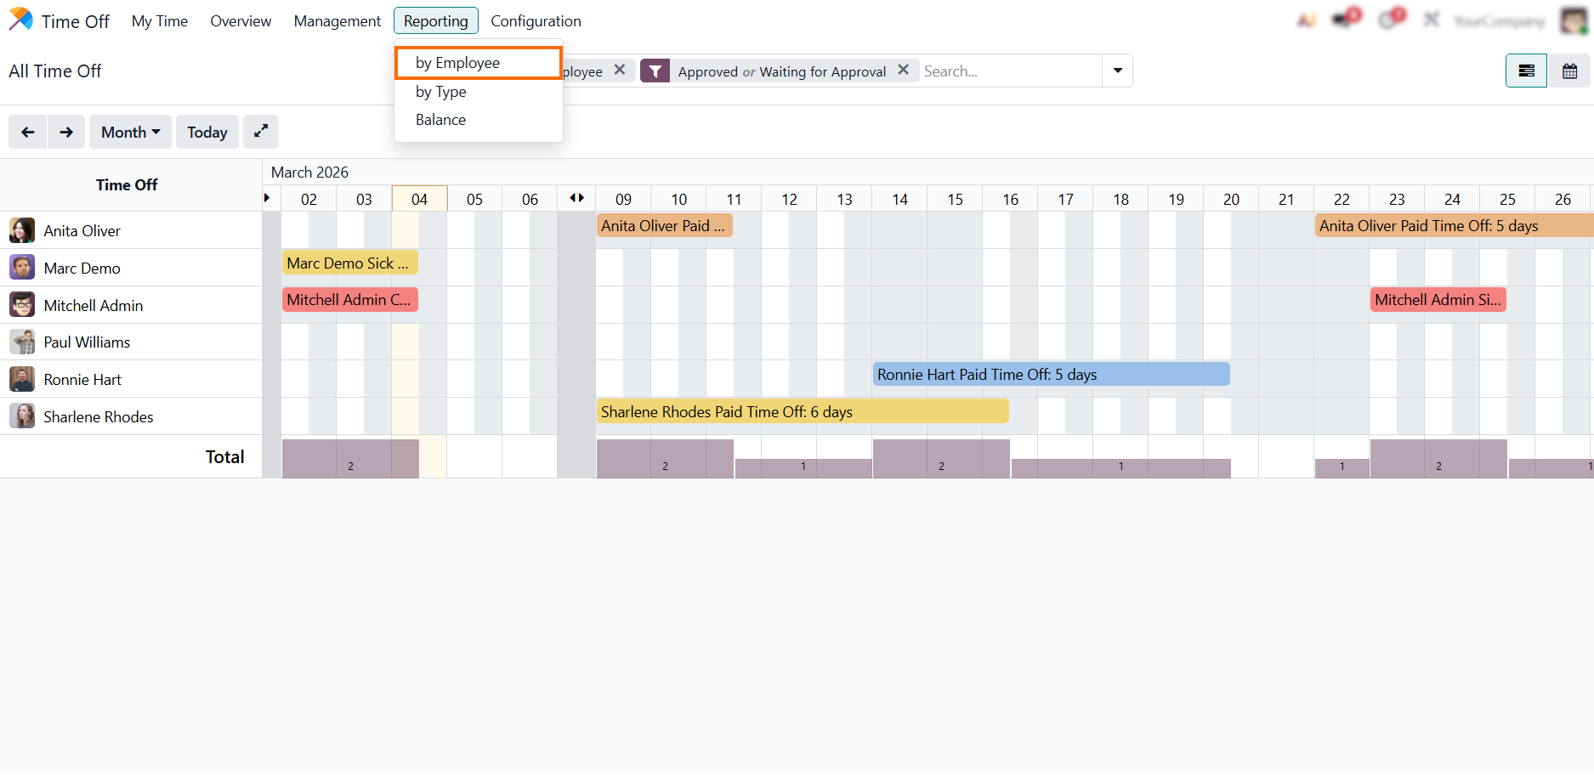The width and height of the screenshot is (1594, 775).
Task: Open the Time Off app logo
Action: 21,20
